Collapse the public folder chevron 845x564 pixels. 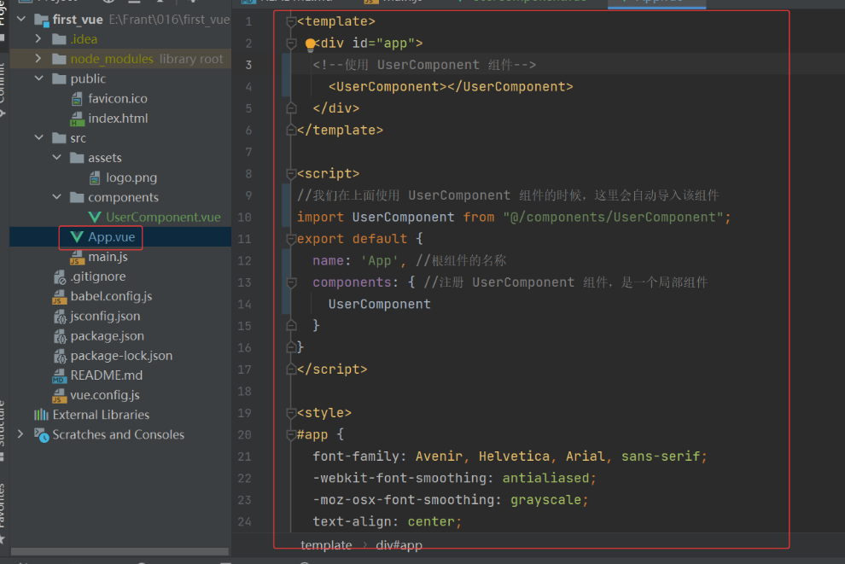38,78
